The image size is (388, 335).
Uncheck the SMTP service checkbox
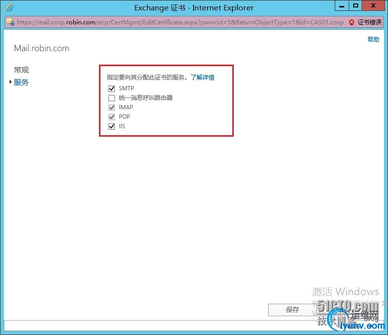click(111, 88)
